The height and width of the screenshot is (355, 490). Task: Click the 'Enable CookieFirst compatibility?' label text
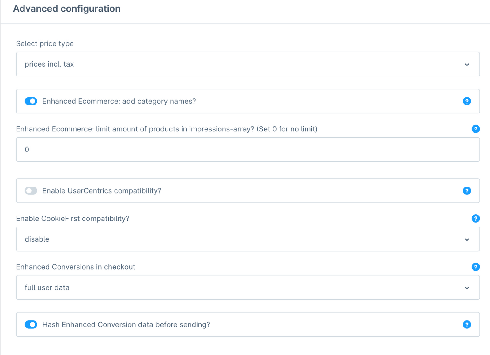coord(73,219)
